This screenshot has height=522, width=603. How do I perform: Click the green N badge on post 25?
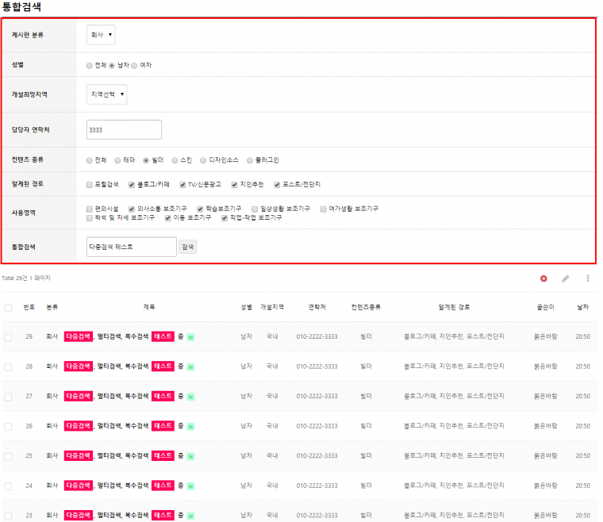pyautogui.click(x=190, y=456)
